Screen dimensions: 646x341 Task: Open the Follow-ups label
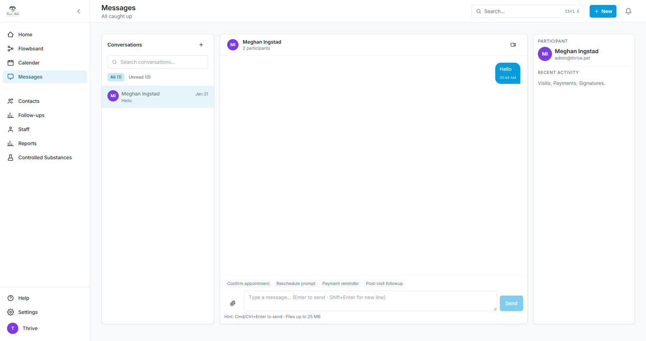tap(31, 115)
